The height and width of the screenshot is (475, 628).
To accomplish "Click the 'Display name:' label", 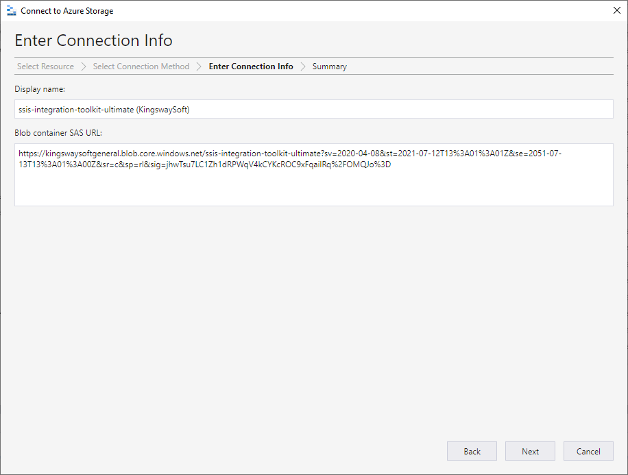I will [x=40, y=89].
